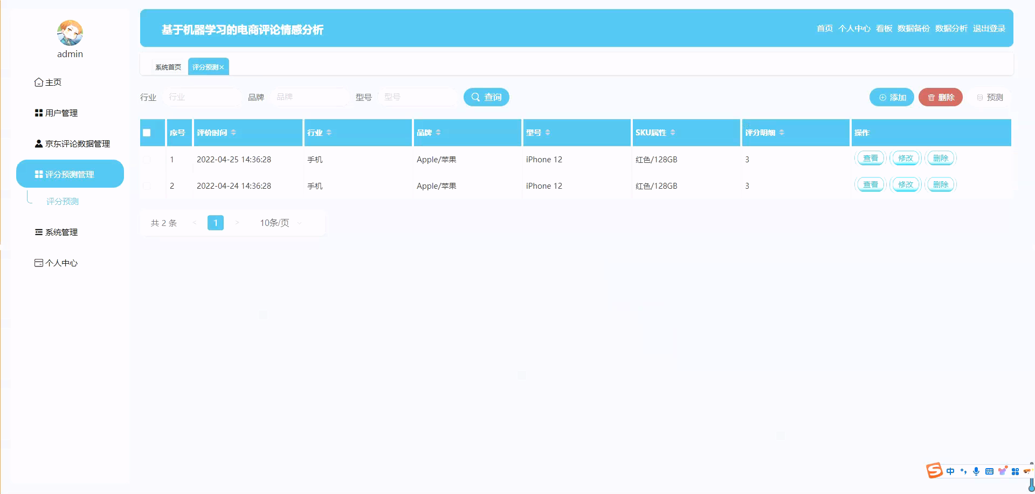Click the 查询 search button
Image resolution: width=1035 pixels, height=494 pixels.
tap(486, 97)
